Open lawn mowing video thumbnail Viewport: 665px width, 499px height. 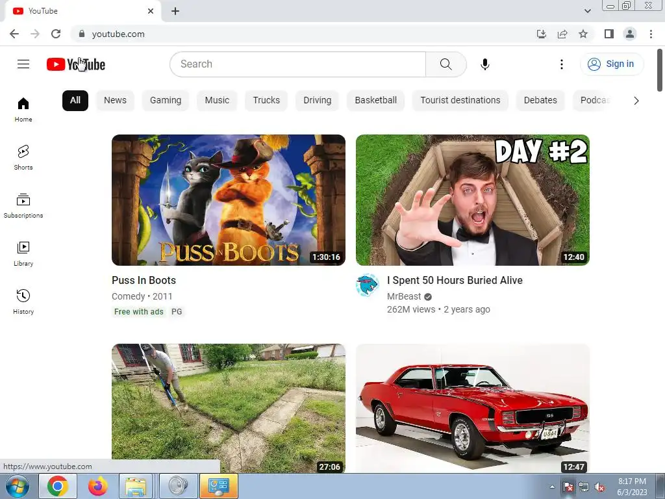click(229, 408)
